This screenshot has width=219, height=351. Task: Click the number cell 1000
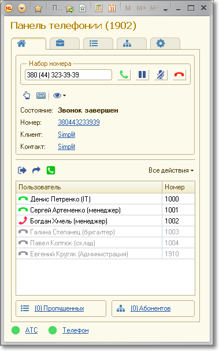179,199
